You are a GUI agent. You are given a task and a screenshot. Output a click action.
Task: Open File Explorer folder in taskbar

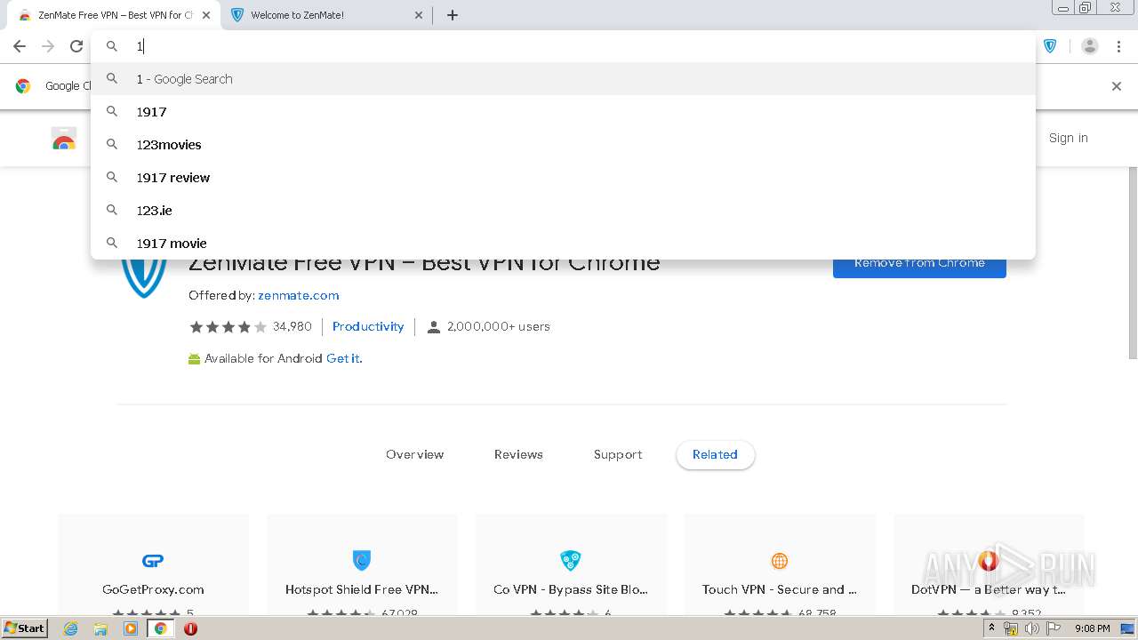pos(100,628)
